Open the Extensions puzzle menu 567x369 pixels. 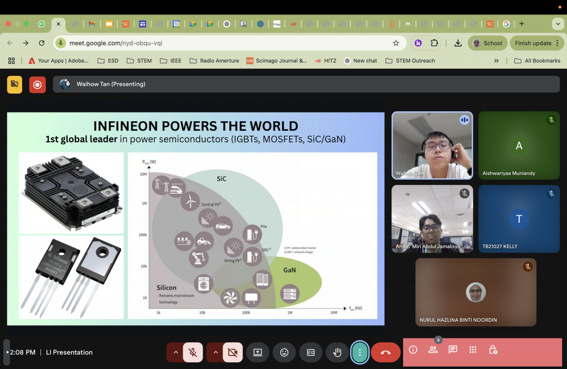coord(434,43)
